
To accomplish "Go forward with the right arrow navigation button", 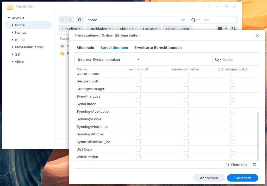I will coord(70,20).
